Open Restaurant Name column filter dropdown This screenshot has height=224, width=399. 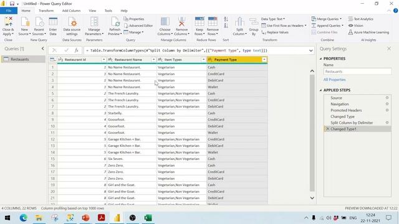[x=153, y=60]
